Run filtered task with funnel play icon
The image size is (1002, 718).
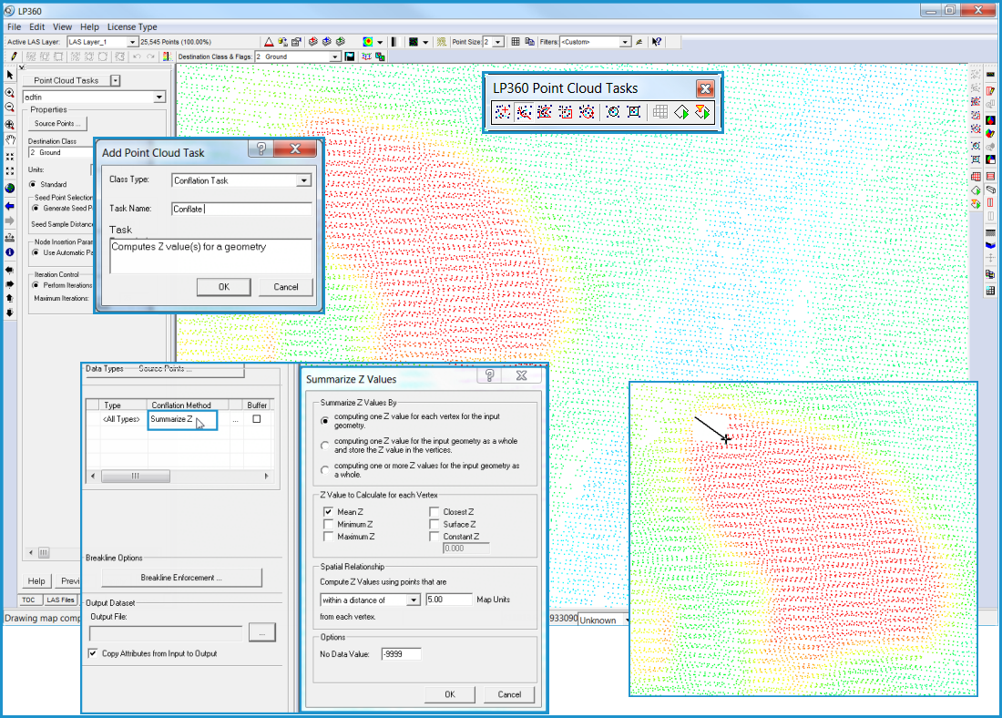(x=702, y=112)
